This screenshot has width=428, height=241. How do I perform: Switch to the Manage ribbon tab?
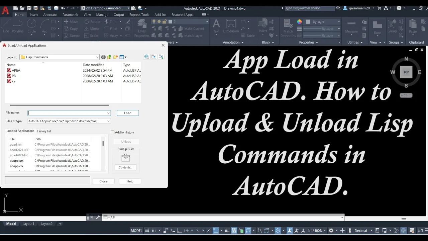click(x=102, y=15)
